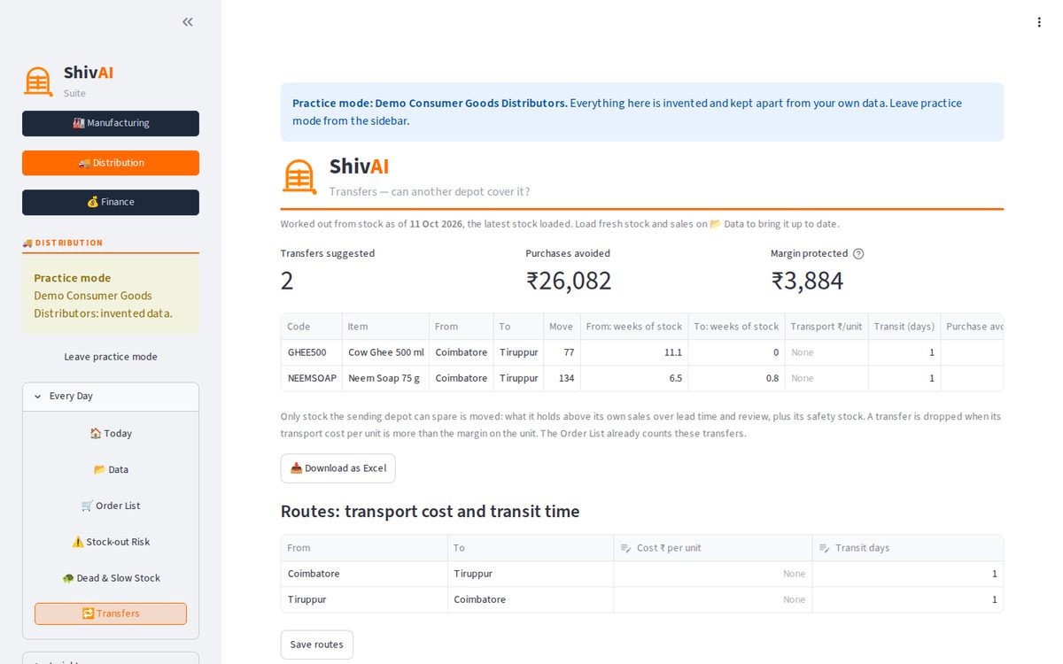Viewport: 1063px width, 664px height.
Task: Open the Stock-out Risk page
Action: point(111,542)
